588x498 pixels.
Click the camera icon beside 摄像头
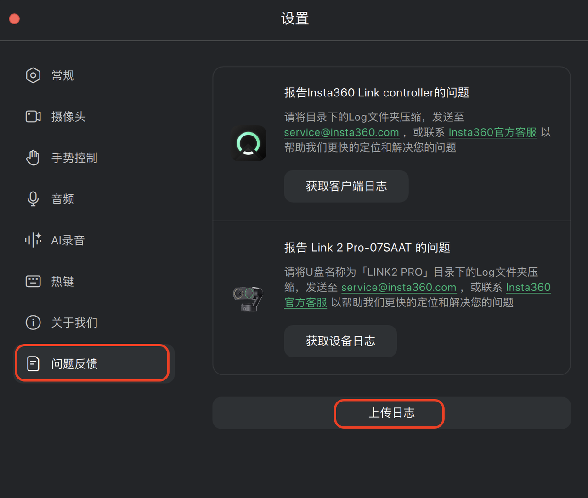pos(33,117)
